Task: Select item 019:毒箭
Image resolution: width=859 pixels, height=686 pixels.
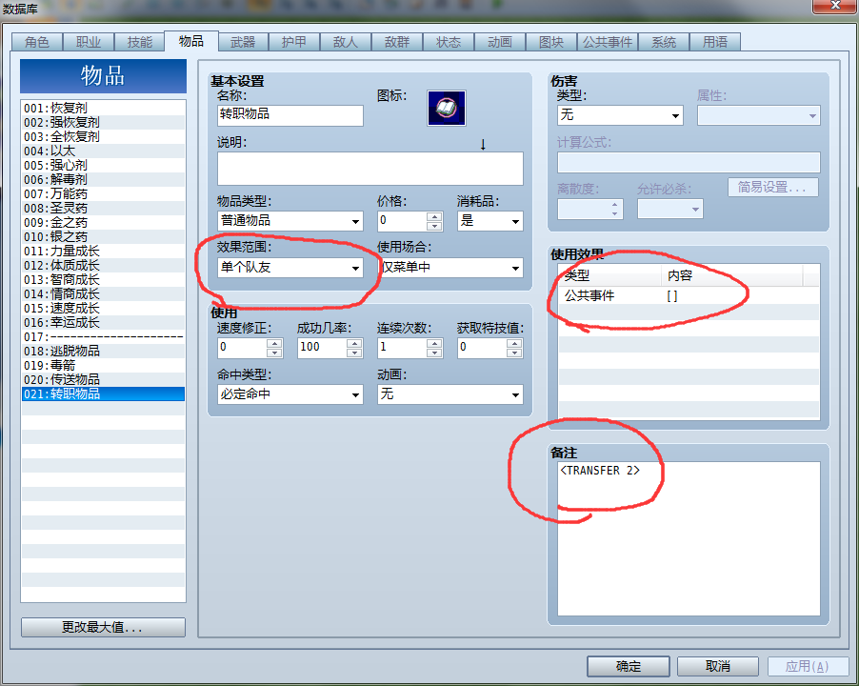Action: click(103, 365)
